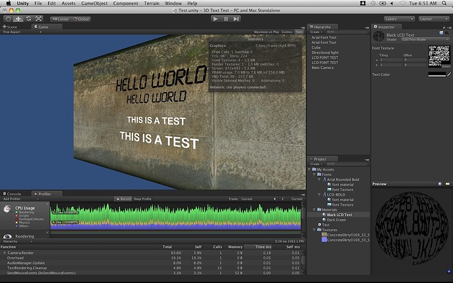The width and height of the screenshot is (453, 283).
Task: Switch to the Scene tab
Action: click(10, 27)
